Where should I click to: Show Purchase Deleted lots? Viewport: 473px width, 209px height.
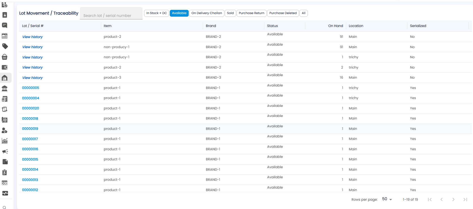(x=283, y=13)
